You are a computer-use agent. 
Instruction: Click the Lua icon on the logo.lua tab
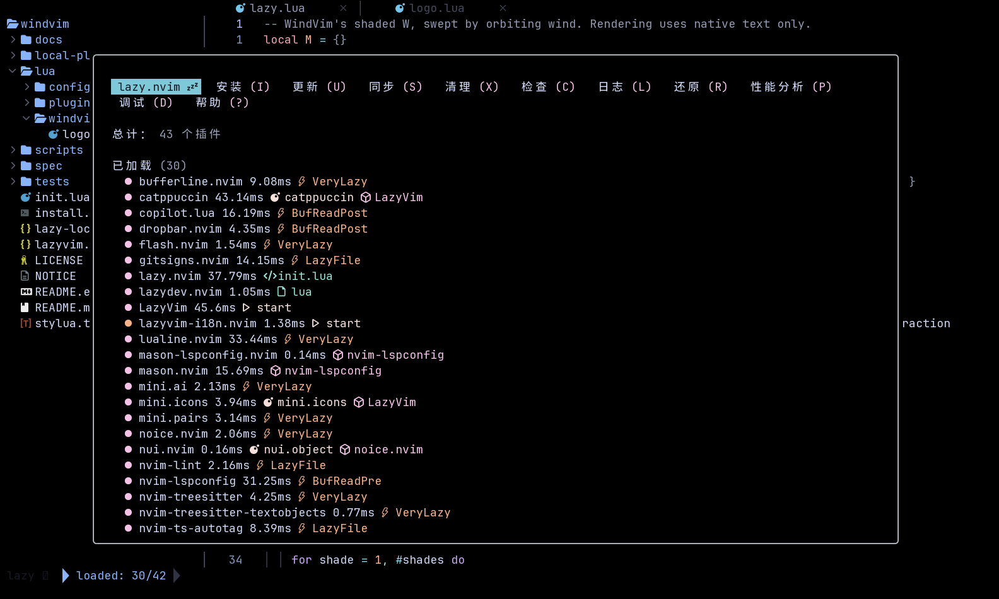click(x=400, y=8)
